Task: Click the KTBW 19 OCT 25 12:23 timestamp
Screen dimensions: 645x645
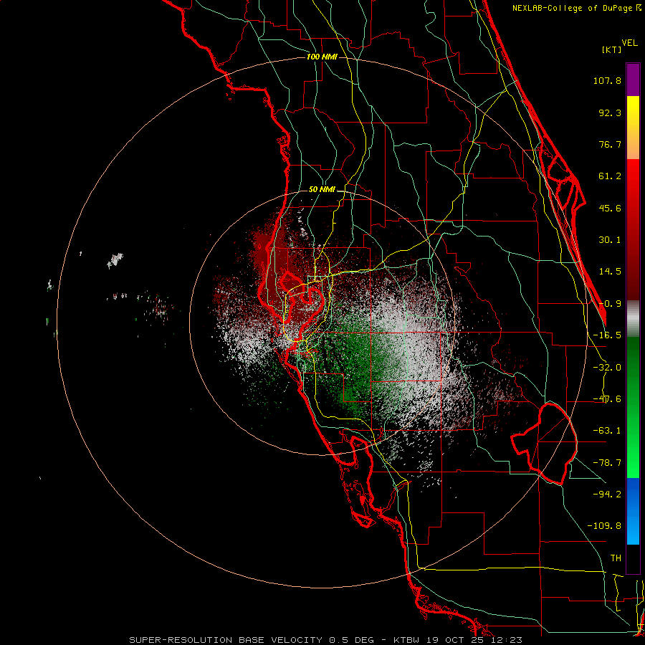Action: [458, 640]
